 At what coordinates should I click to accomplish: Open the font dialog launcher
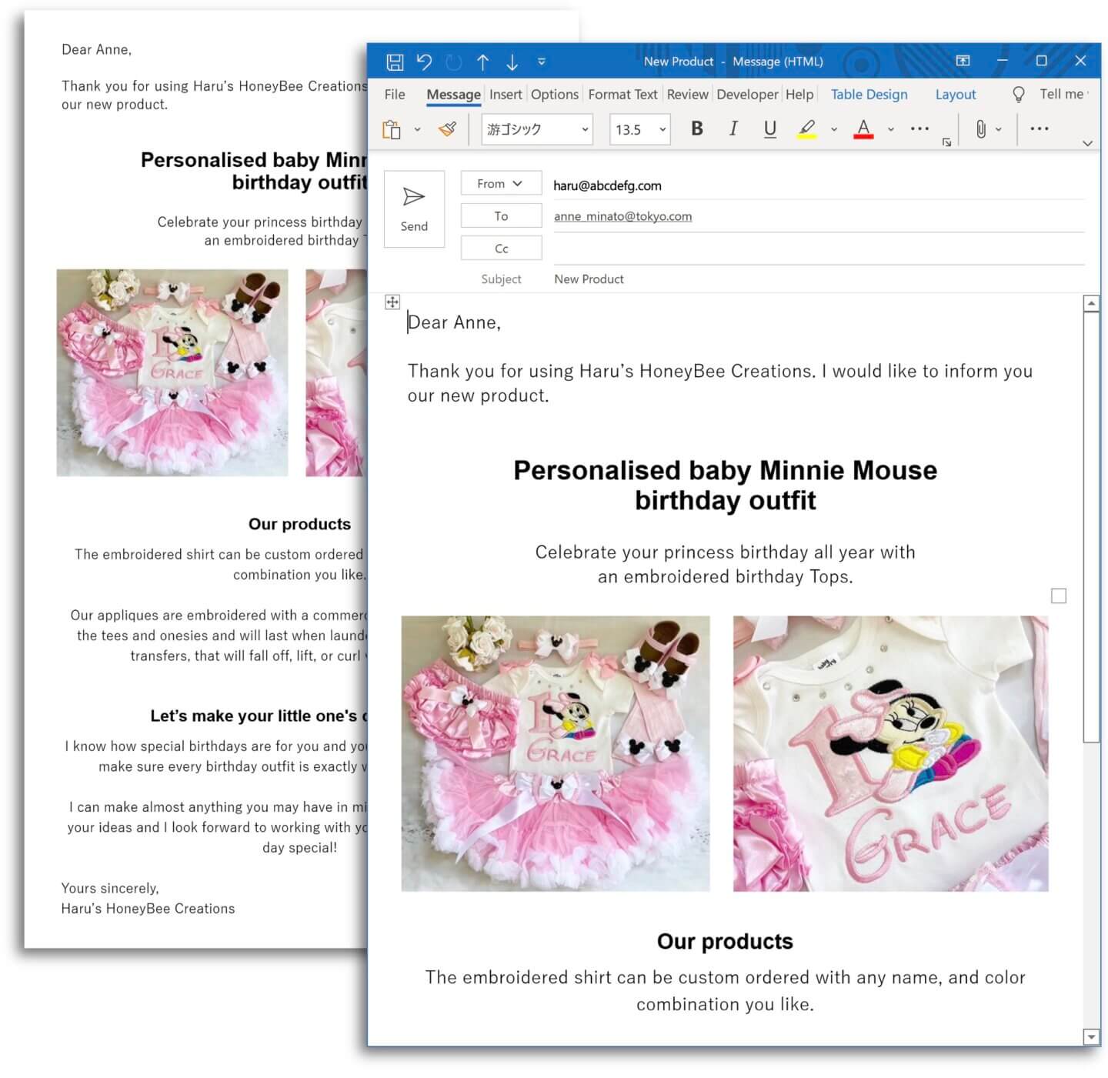point(946,142)
